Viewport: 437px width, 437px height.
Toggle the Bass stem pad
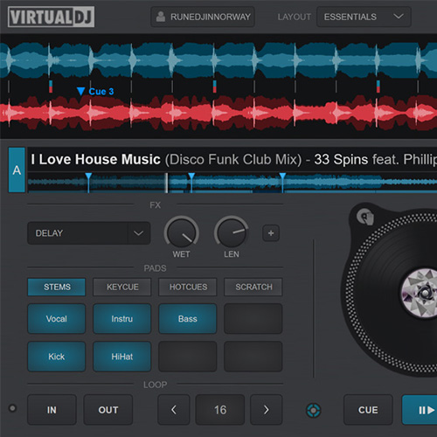point(188,319)
